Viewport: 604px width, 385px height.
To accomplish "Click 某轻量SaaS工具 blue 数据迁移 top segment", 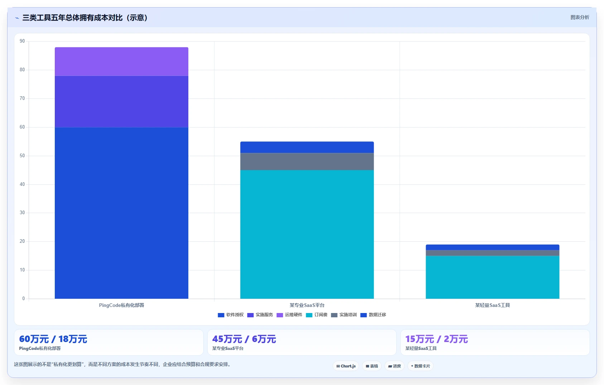I will [x=492, y=247].
